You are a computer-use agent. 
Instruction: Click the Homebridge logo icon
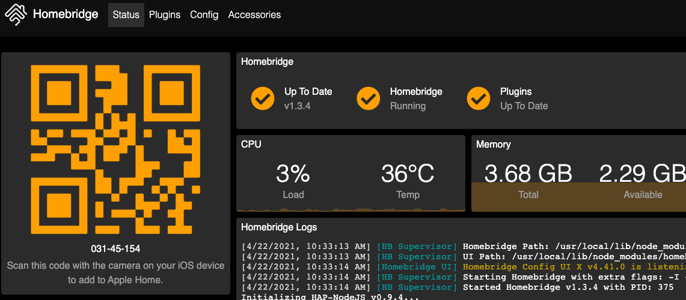[16, 14]
